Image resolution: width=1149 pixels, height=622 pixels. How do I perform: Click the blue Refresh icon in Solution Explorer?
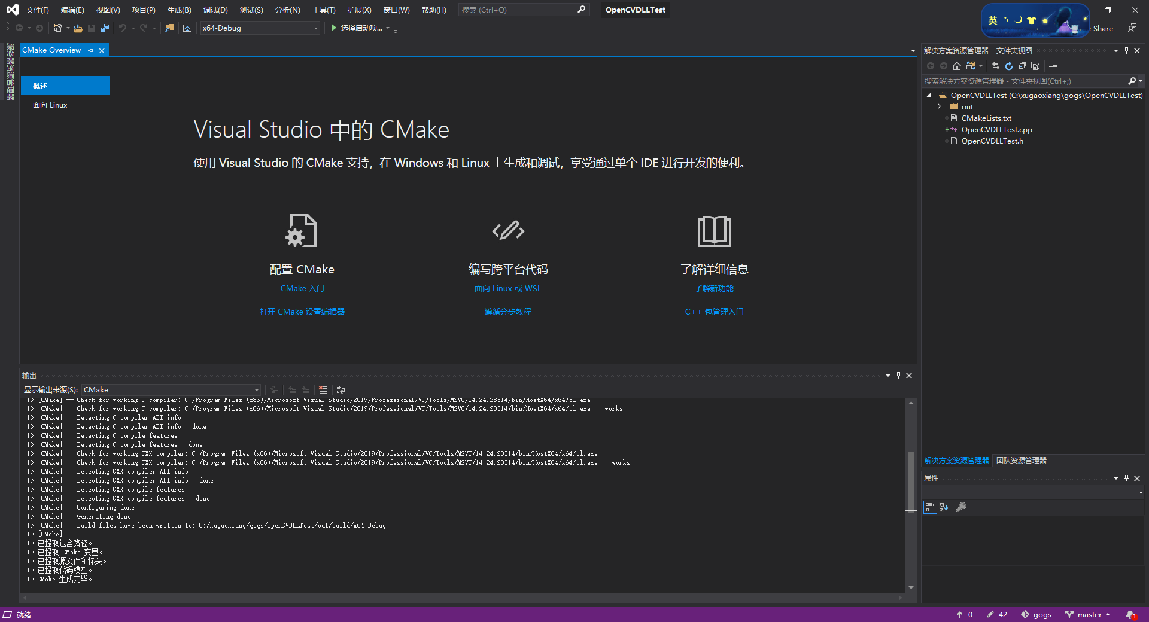click(x=1009, y=66)
